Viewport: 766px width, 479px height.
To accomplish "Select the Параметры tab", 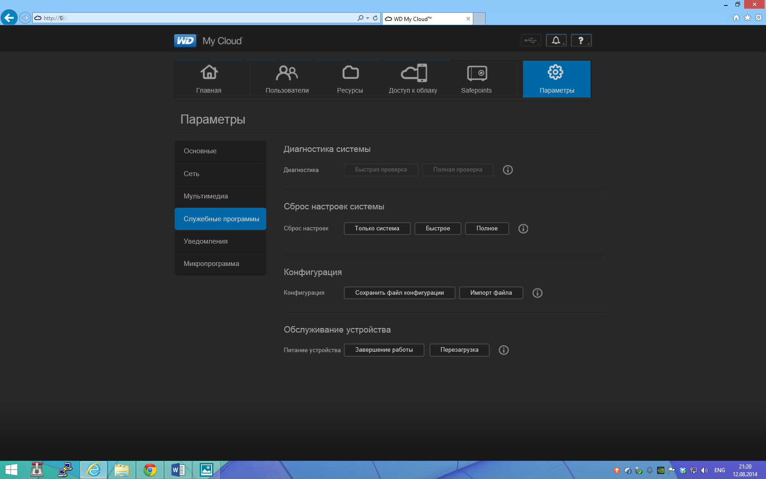I will 557,79.
